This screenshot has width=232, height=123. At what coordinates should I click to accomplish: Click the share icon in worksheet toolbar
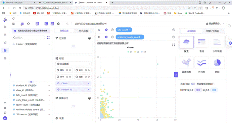[67, 24]
